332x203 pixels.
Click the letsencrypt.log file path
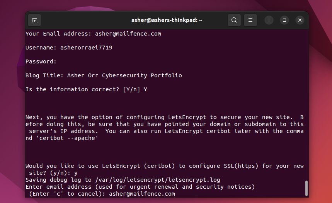tap(158, 180)
